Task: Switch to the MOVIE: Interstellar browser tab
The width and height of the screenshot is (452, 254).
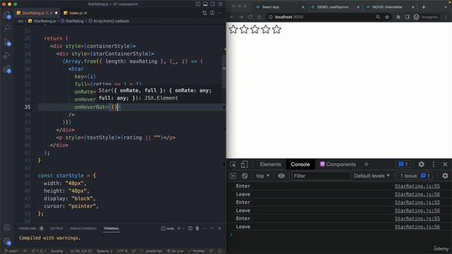Action: tap(387, 7)
